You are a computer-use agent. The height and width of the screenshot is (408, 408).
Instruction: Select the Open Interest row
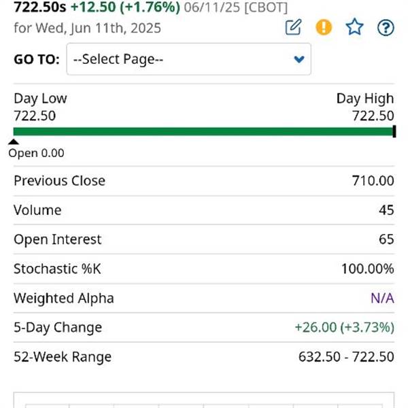point(204,239)
